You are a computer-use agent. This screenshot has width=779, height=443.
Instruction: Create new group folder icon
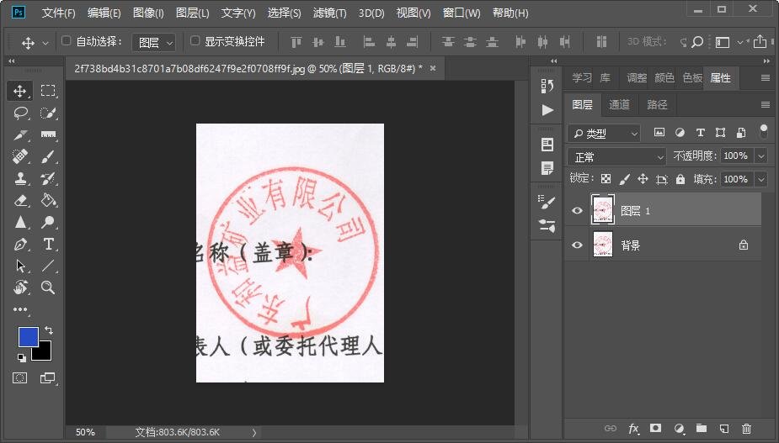pos(701,428)
